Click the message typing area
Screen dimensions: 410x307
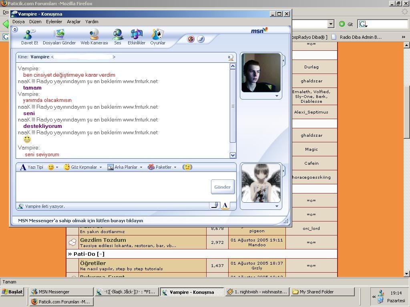pyautogui.click(x=113, y=187)
